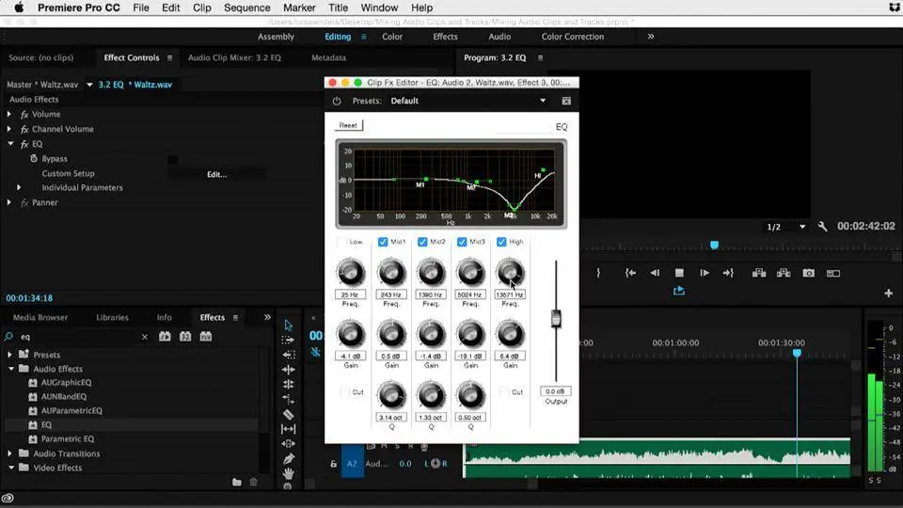Toggle the YUV Effects filter icon
Image resolution: width=903 pixels, height=508 pixels.
coord(206,337)
